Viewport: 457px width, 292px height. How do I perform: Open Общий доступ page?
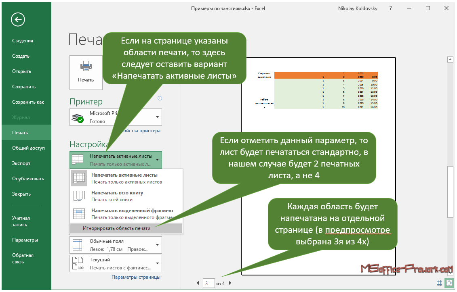point(29,148)
